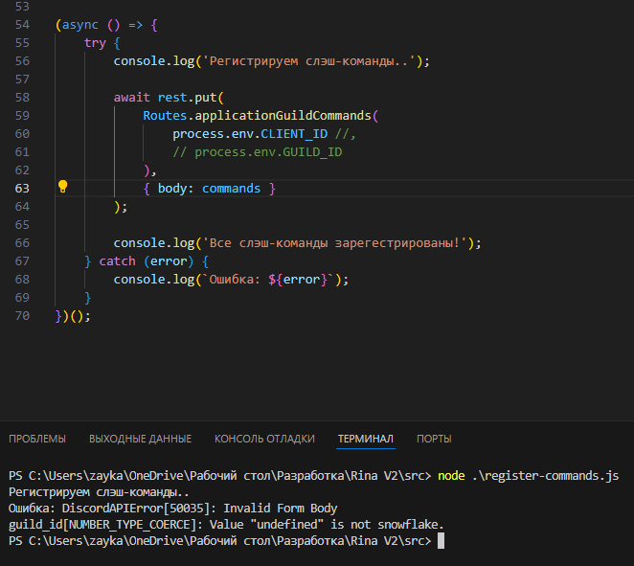Click the 'node' command in the terminal
The width and height of the screenshot is (634, 566).
point(451,475)
